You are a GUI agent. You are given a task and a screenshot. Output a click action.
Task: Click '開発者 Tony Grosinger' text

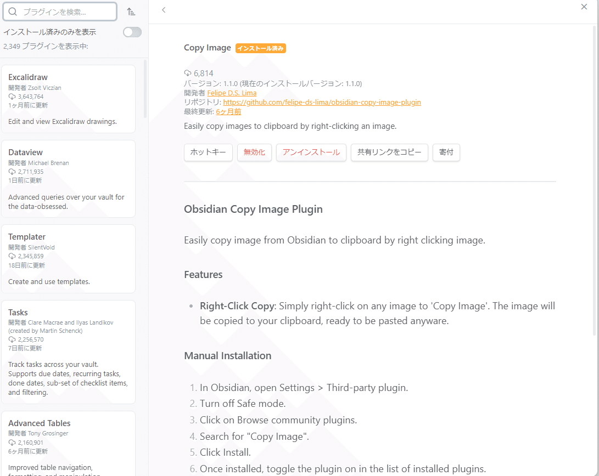[38, 433]
